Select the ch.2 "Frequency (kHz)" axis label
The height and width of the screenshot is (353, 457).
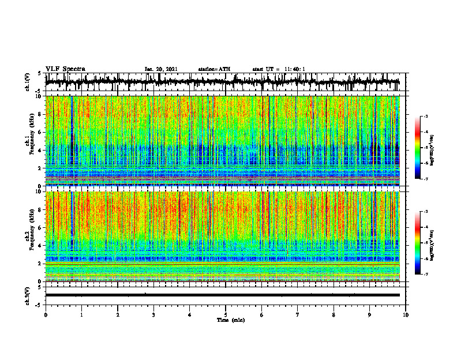(x=32, y=230)
